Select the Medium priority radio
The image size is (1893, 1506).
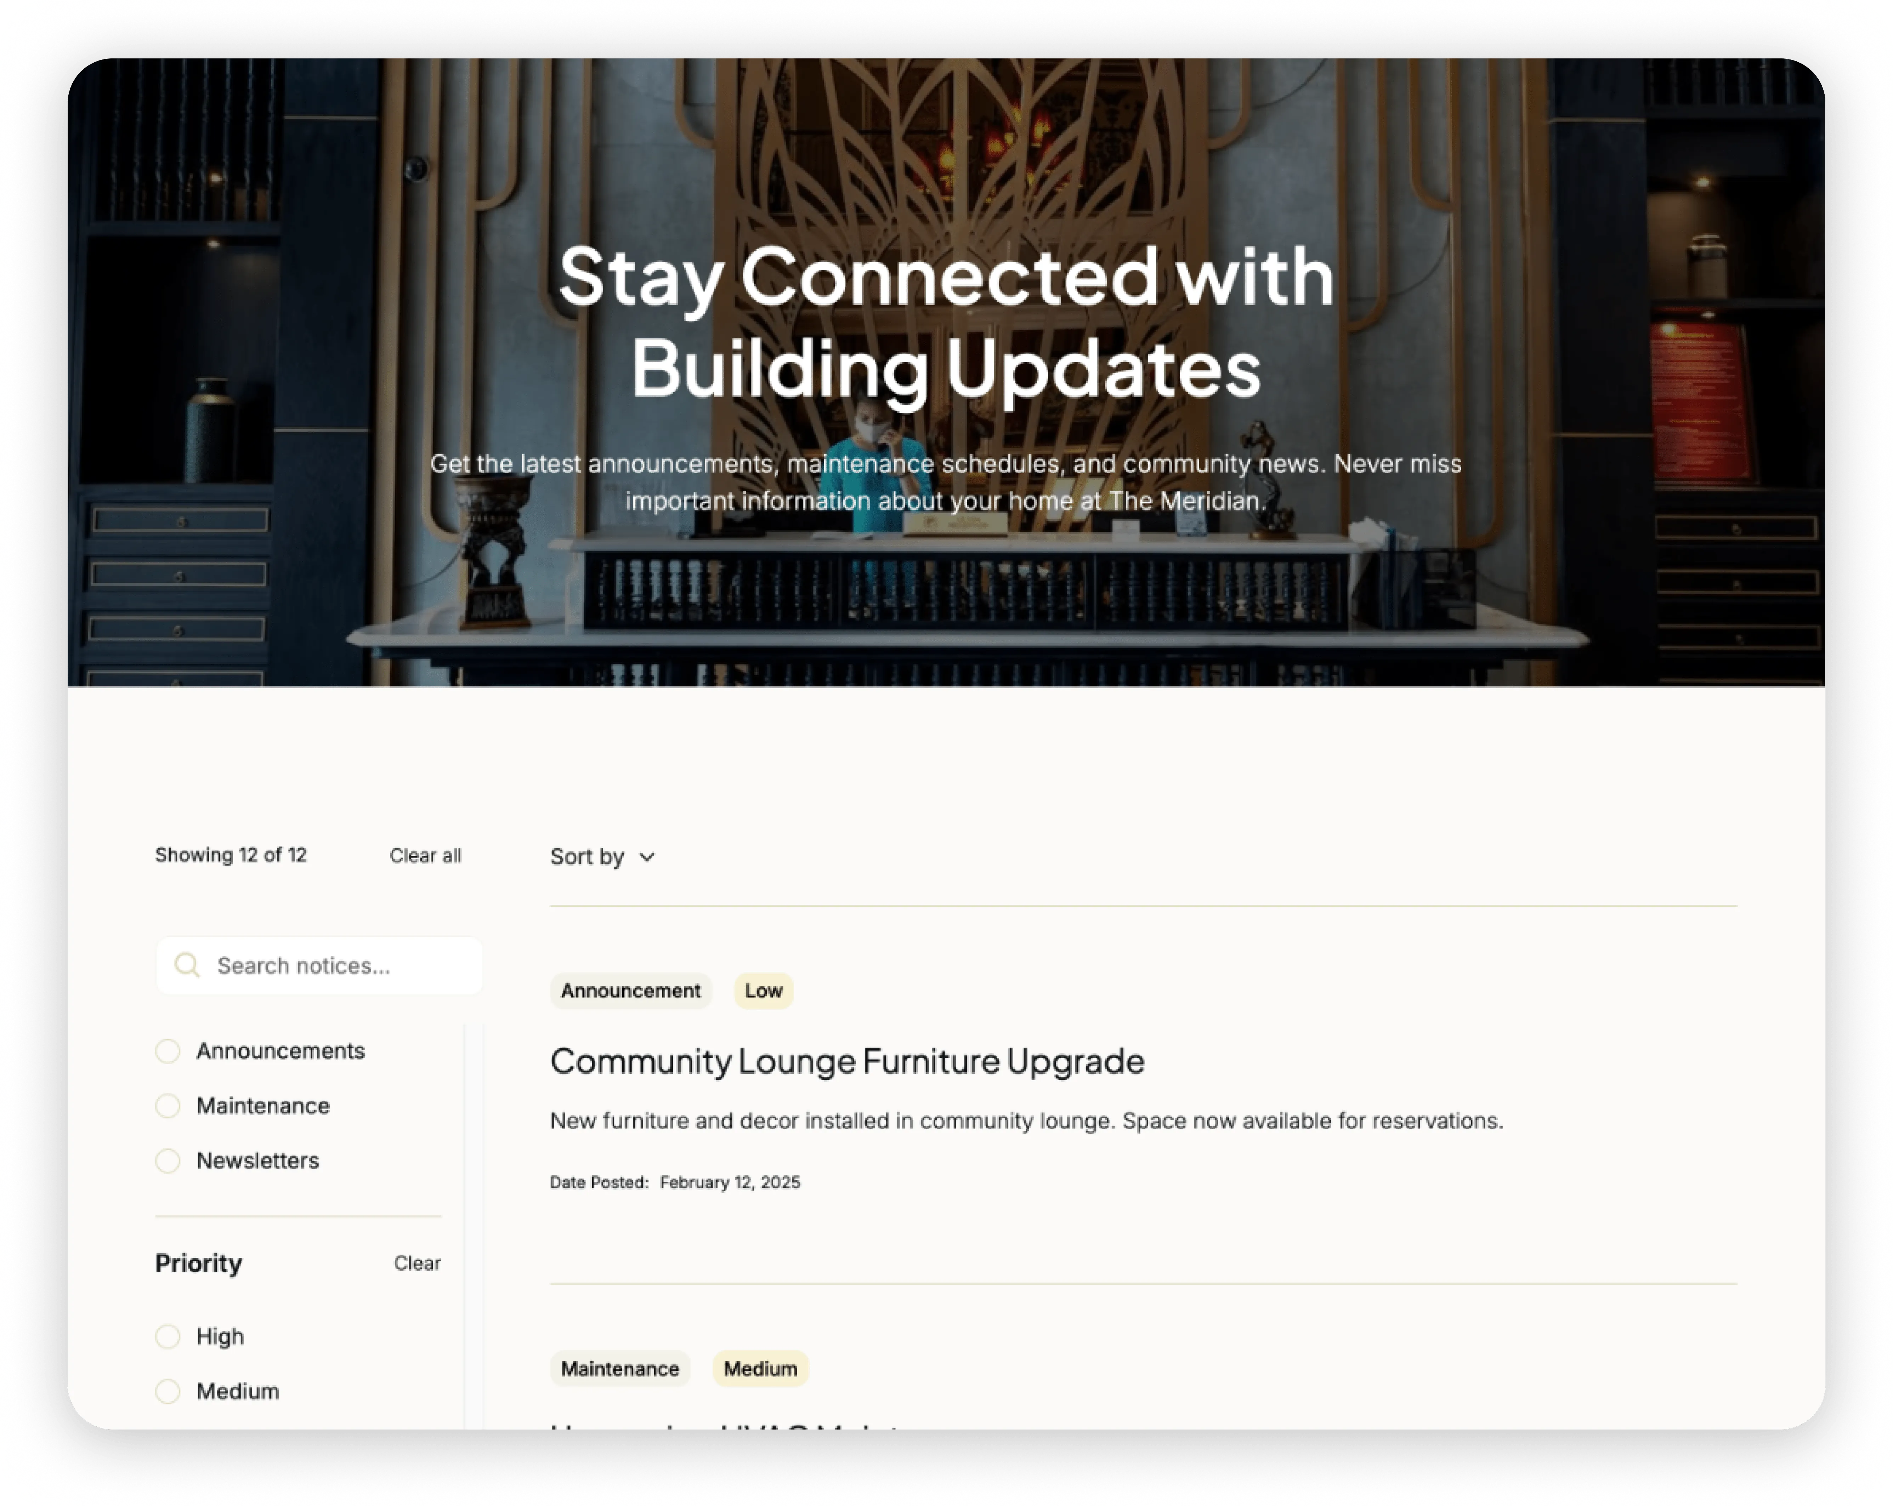[168, 1392]
